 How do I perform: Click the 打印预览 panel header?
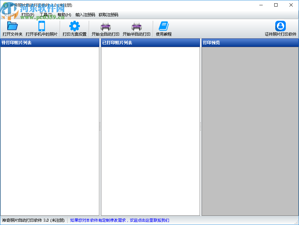[250, 42]
